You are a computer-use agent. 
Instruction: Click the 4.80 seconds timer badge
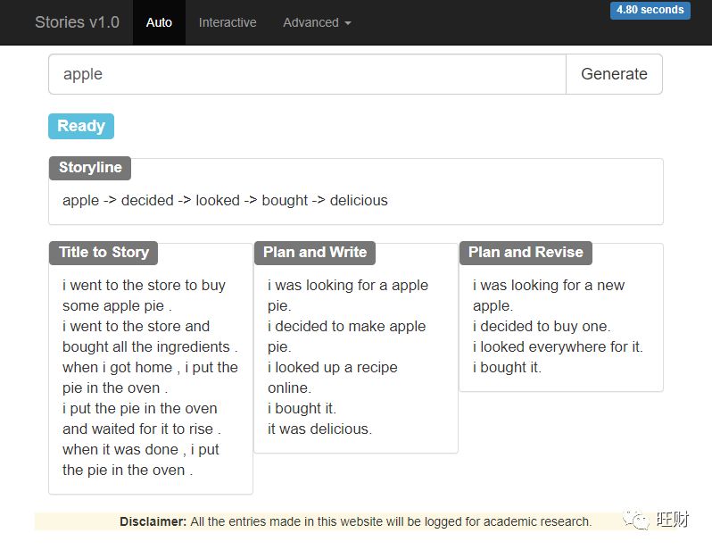[x=650, y=11]
